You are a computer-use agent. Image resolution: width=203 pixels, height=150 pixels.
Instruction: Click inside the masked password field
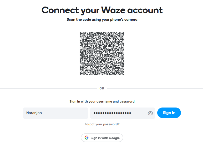[x=123, y=113]
